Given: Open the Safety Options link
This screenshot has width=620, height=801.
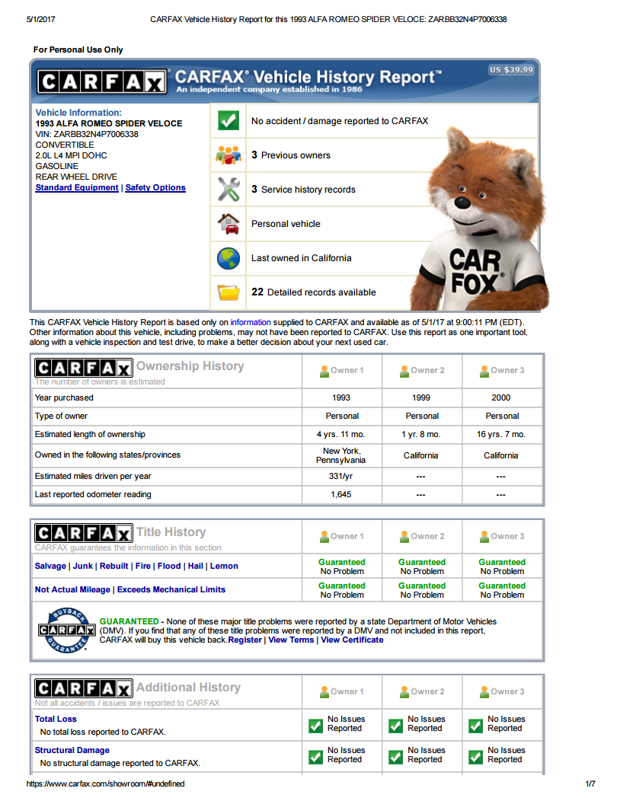Looking at the screenshot, I should click(x=155, y=187).
